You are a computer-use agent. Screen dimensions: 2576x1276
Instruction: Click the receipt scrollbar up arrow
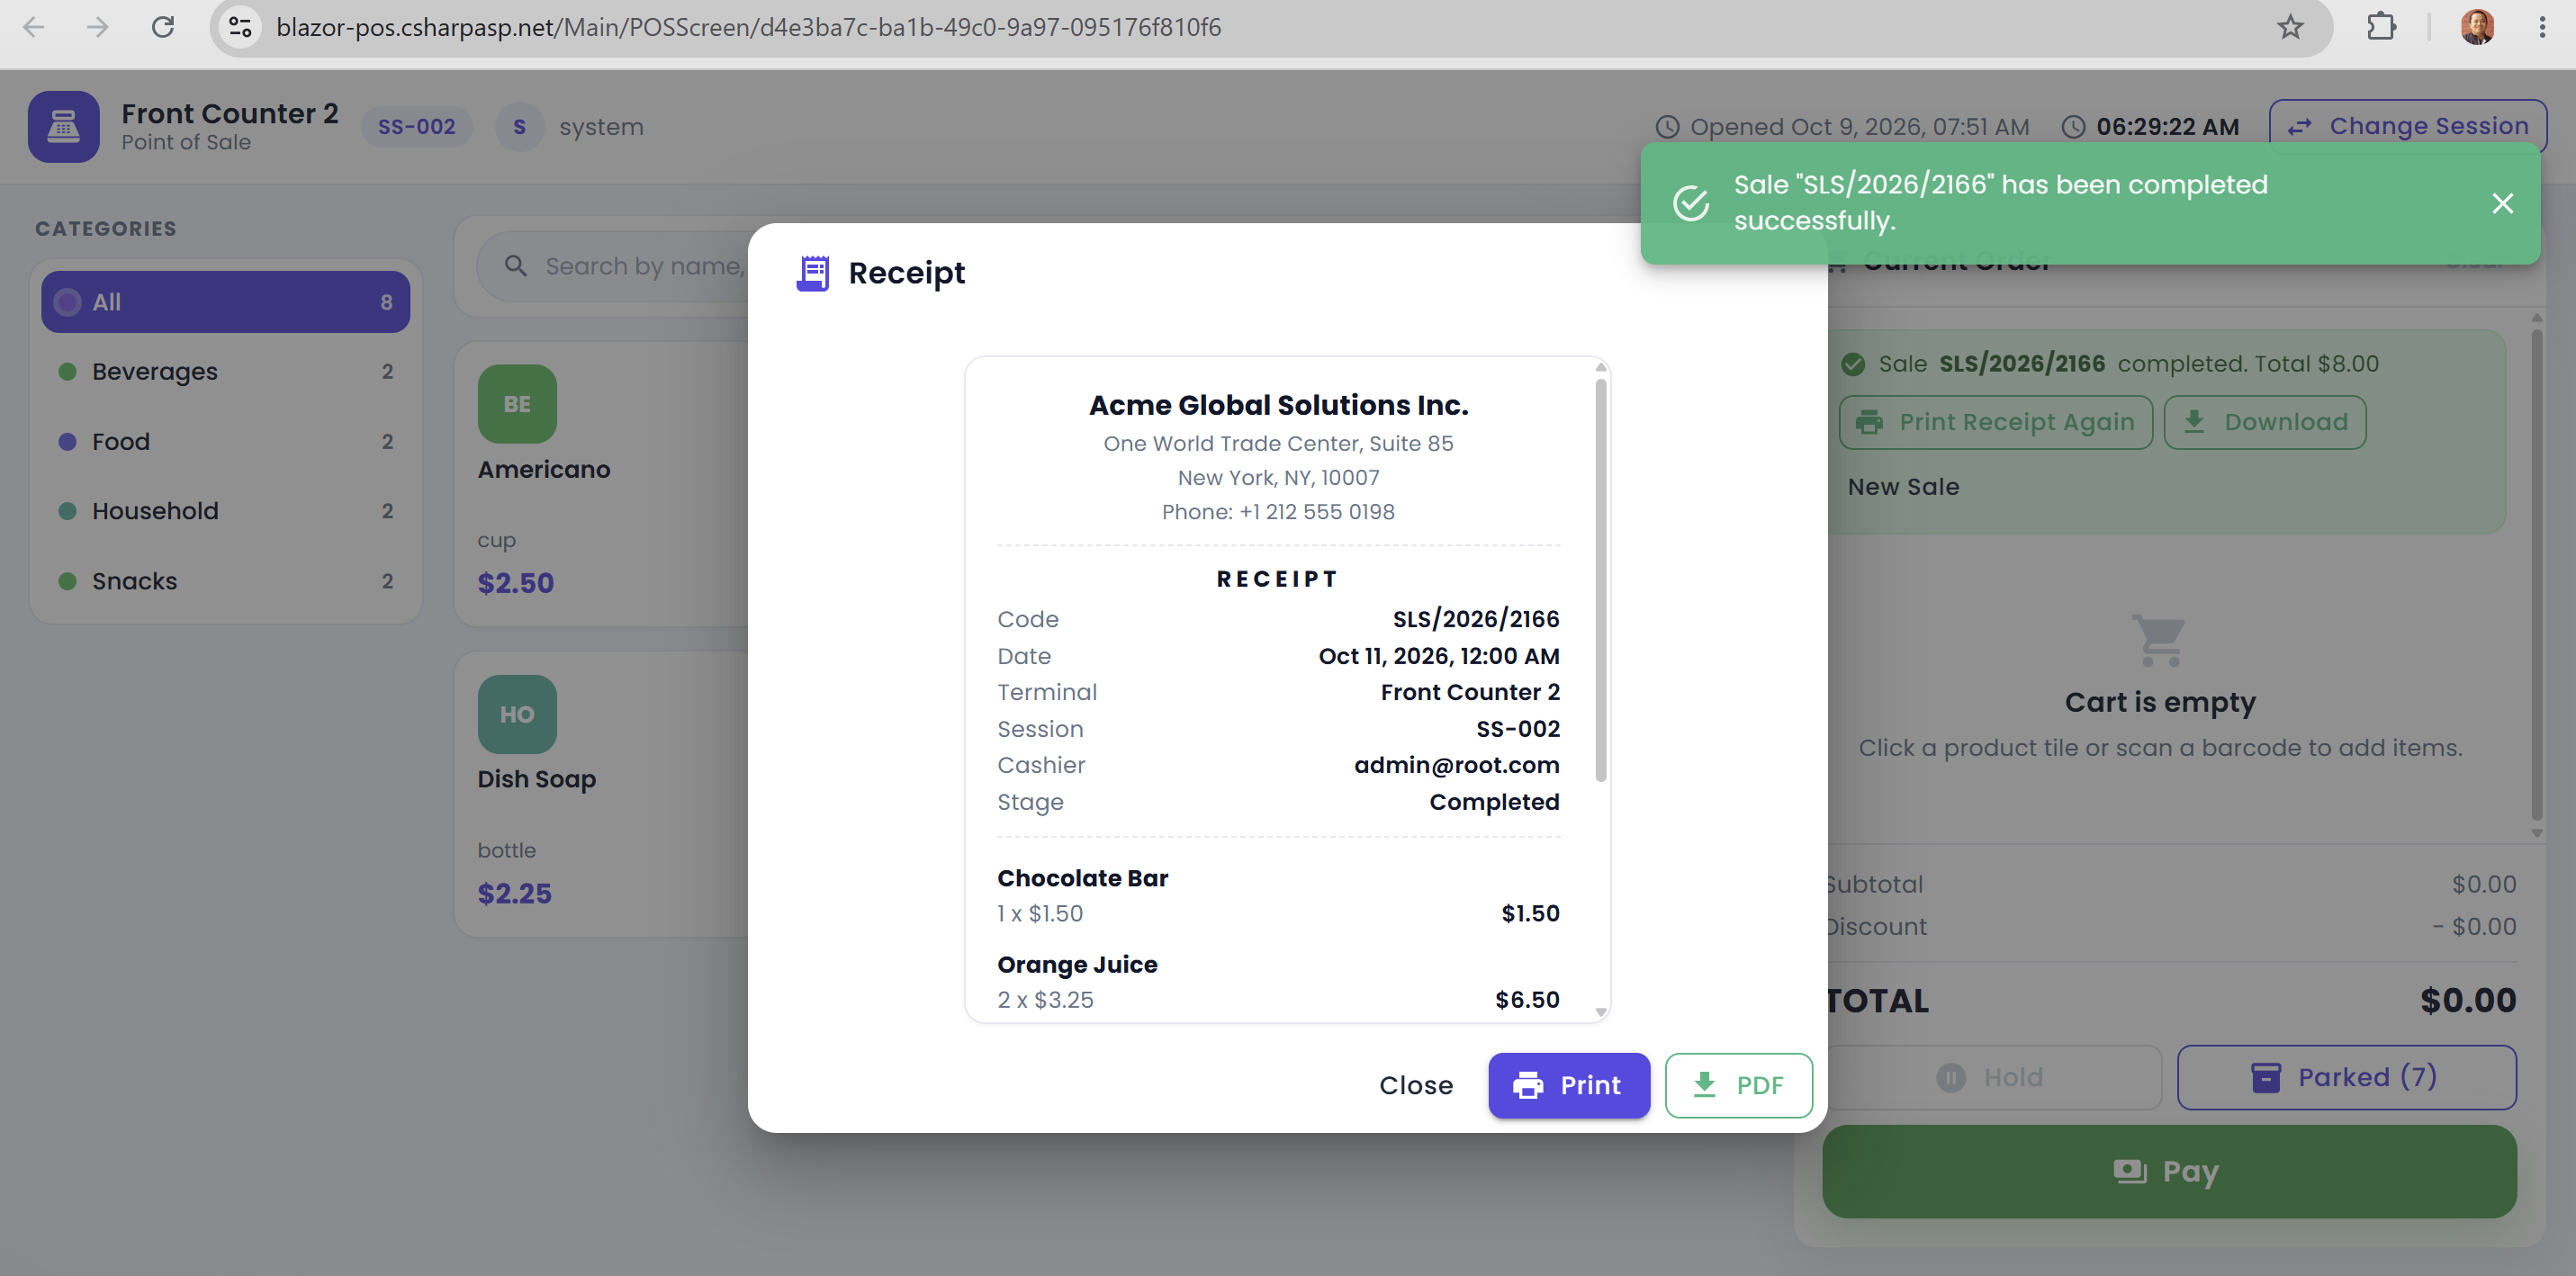pos(1601,367)
